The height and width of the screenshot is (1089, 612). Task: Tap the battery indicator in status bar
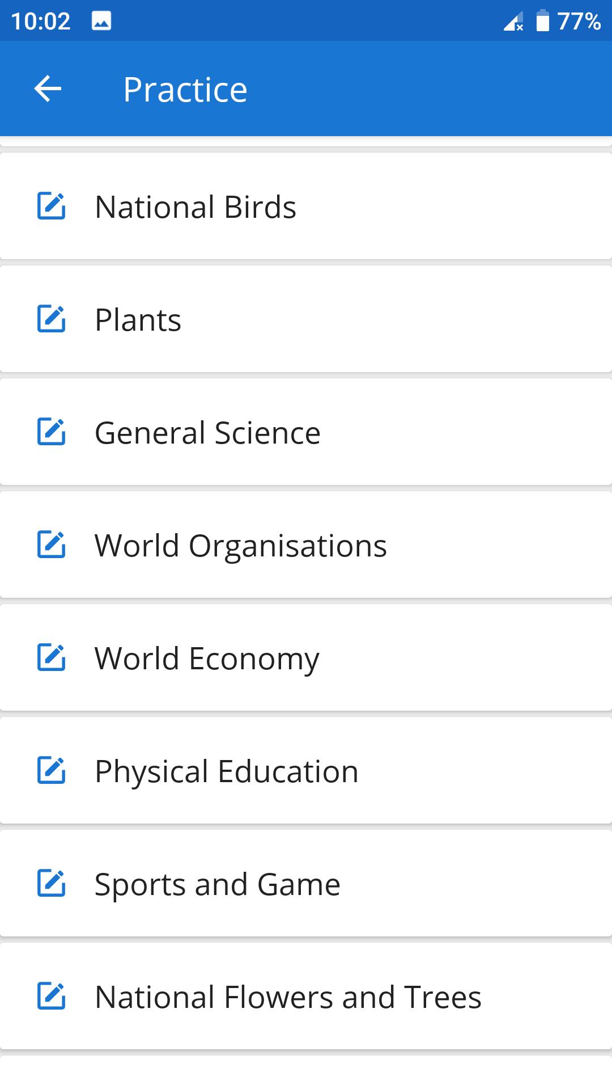tap(542, 21)
